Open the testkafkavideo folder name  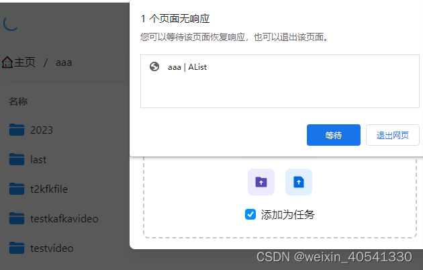[64, 218]
